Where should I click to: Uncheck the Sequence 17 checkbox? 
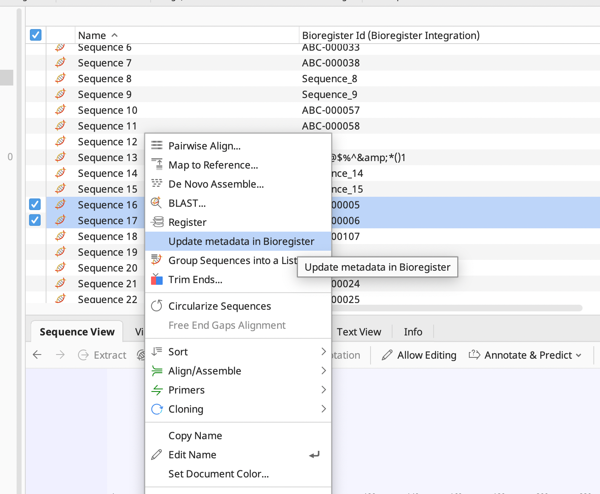[x=34, y=220]
